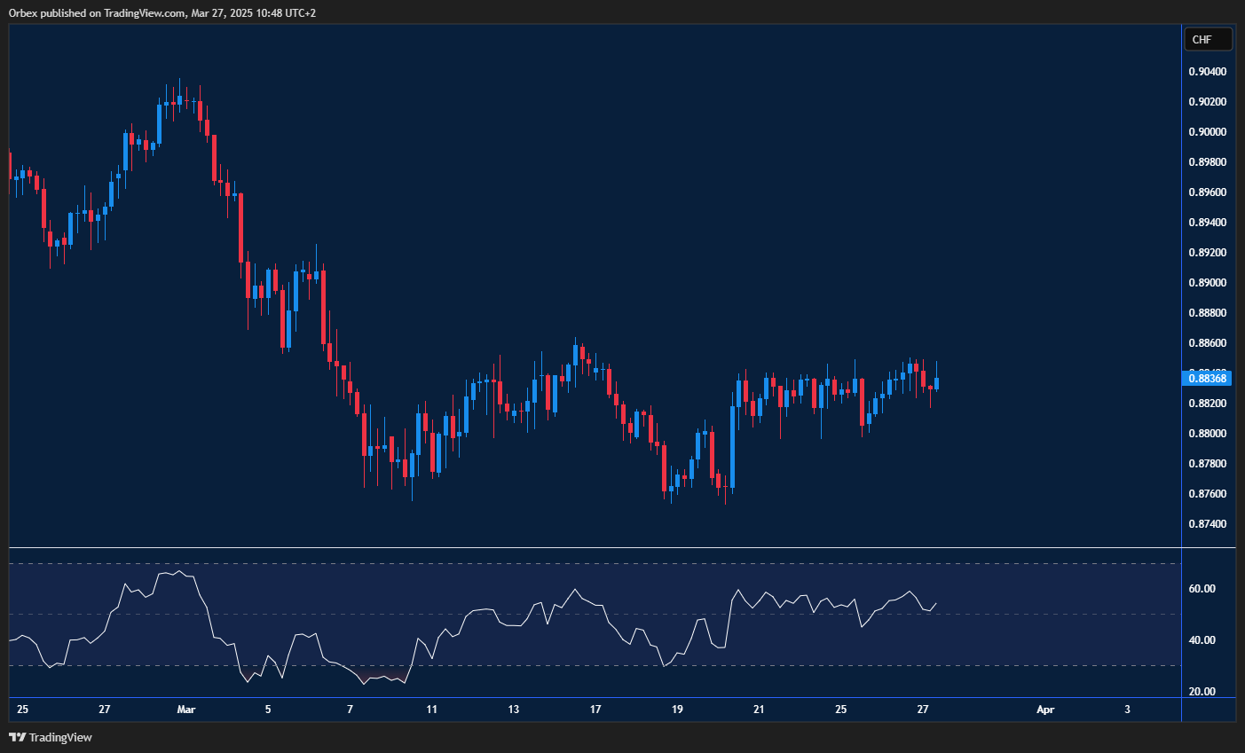Screen dimensions: 1245x753
Task: Select the CHF currency badge
Action: (1208, 38)
